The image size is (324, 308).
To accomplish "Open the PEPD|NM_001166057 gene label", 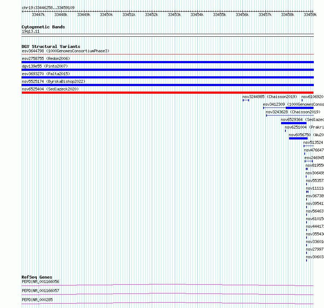I will point(40,291).
